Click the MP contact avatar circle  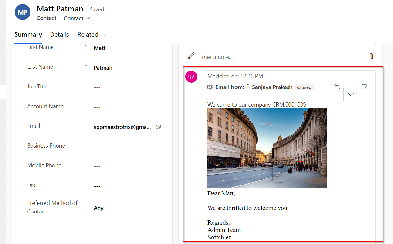coord(22,12)
